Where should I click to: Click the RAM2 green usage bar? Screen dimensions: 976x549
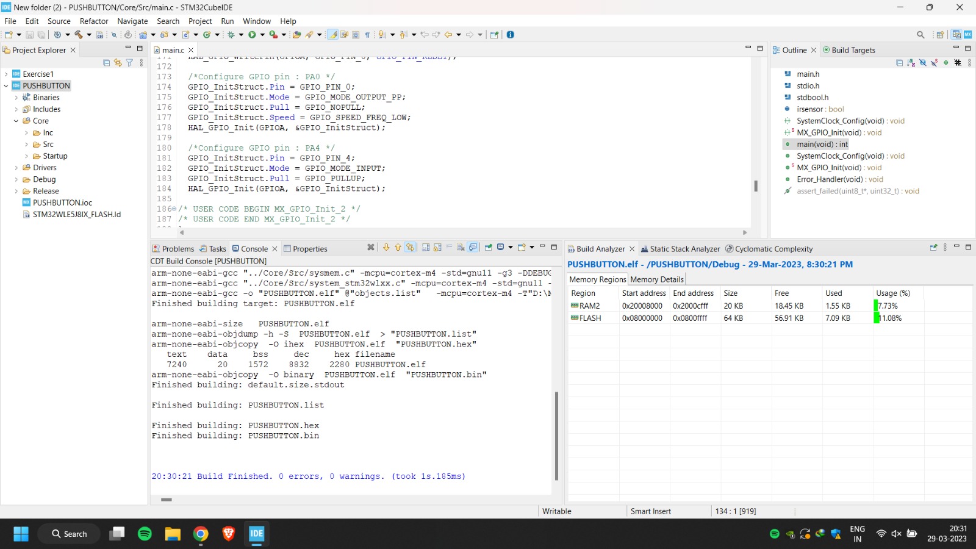pos(876,306)
